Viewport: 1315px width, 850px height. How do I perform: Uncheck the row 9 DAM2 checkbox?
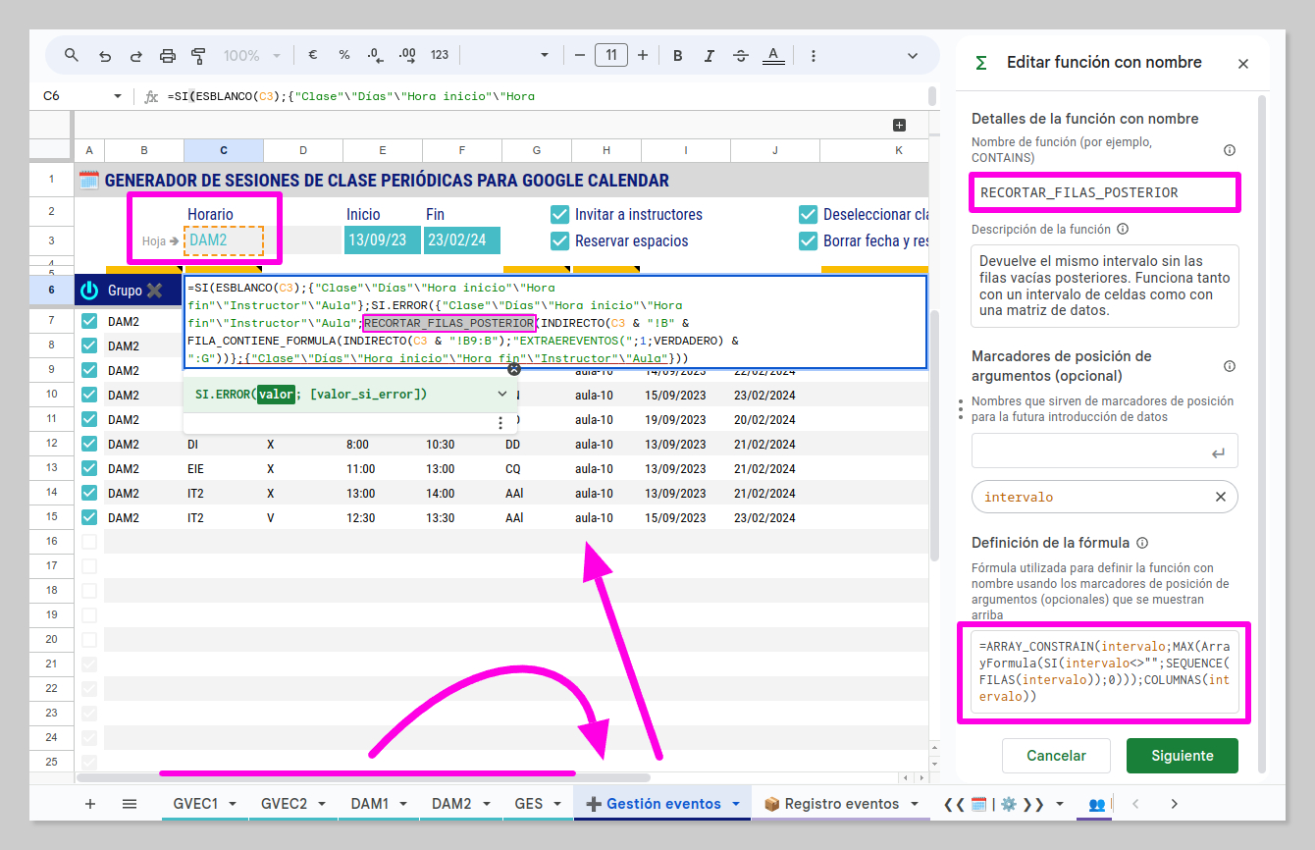[x=89, y=370]
